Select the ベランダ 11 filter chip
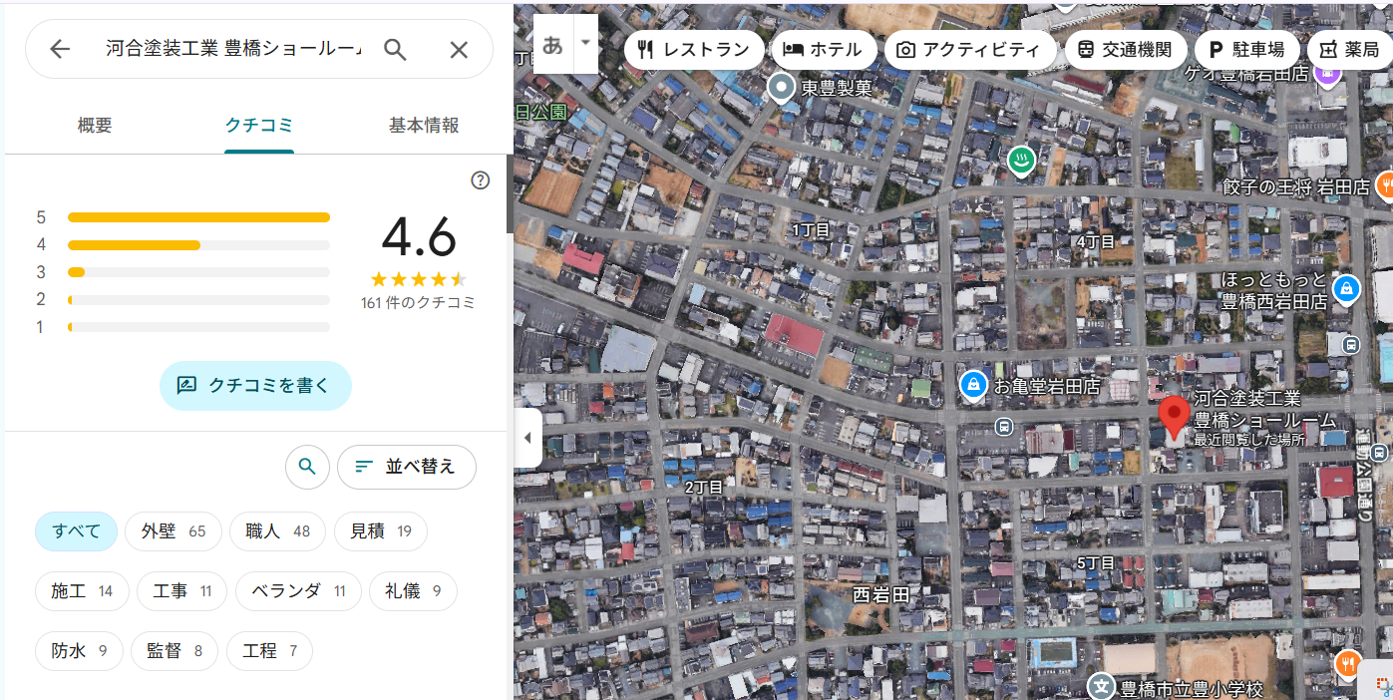1393x700 pixels. 299,591
